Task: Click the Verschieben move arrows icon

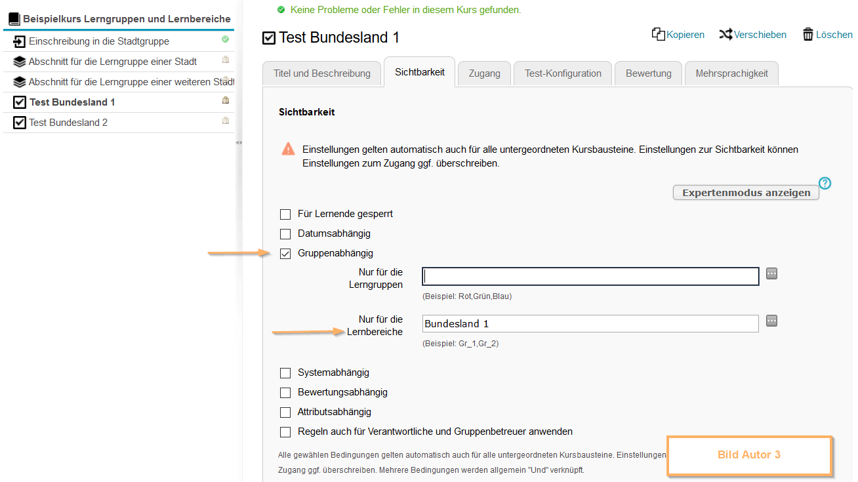Action: pos(725,34)
